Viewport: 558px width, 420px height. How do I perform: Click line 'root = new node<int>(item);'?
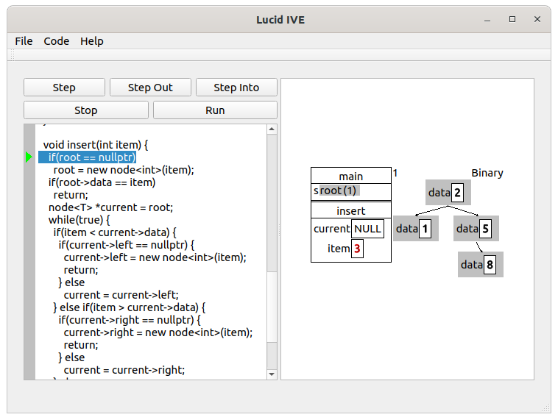pos(124,170)
